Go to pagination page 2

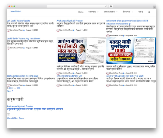click(9, 88)
